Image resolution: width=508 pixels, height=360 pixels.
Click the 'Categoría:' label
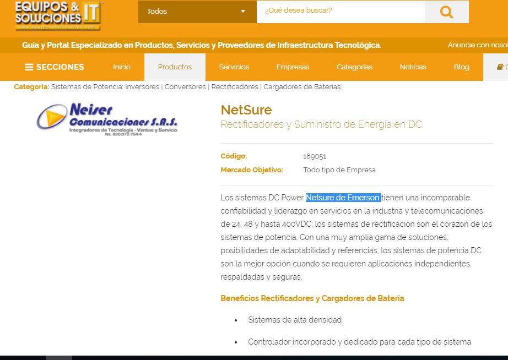31,87
